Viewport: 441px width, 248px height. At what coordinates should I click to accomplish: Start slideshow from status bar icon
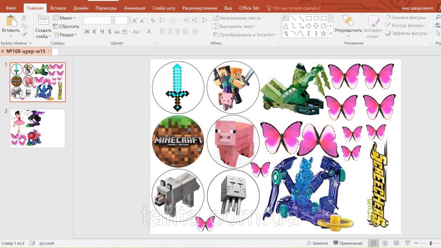point(408,243)
